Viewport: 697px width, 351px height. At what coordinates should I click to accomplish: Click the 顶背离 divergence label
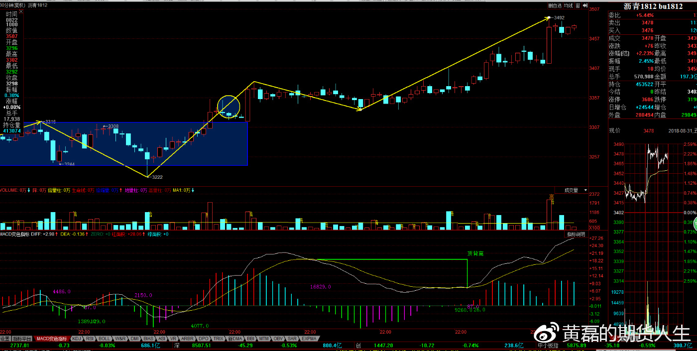475,253
